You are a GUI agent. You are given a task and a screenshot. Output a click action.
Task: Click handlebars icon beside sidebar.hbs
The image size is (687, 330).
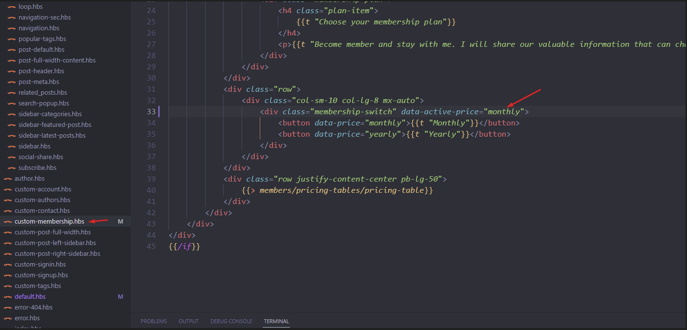coord(11,146)
